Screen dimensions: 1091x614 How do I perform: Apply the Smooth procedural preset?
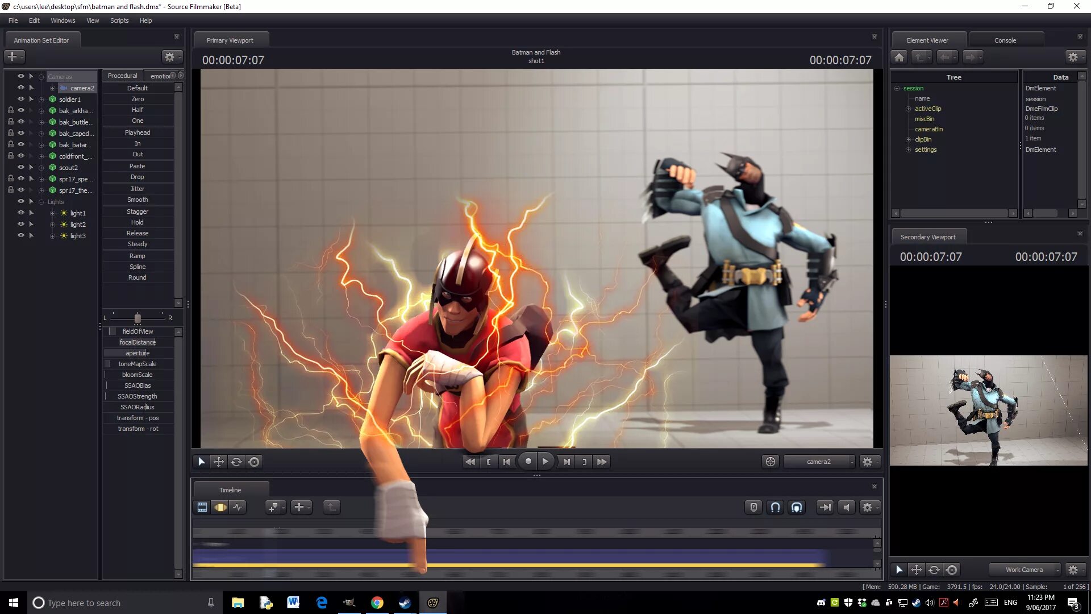[x=138, y=200]
